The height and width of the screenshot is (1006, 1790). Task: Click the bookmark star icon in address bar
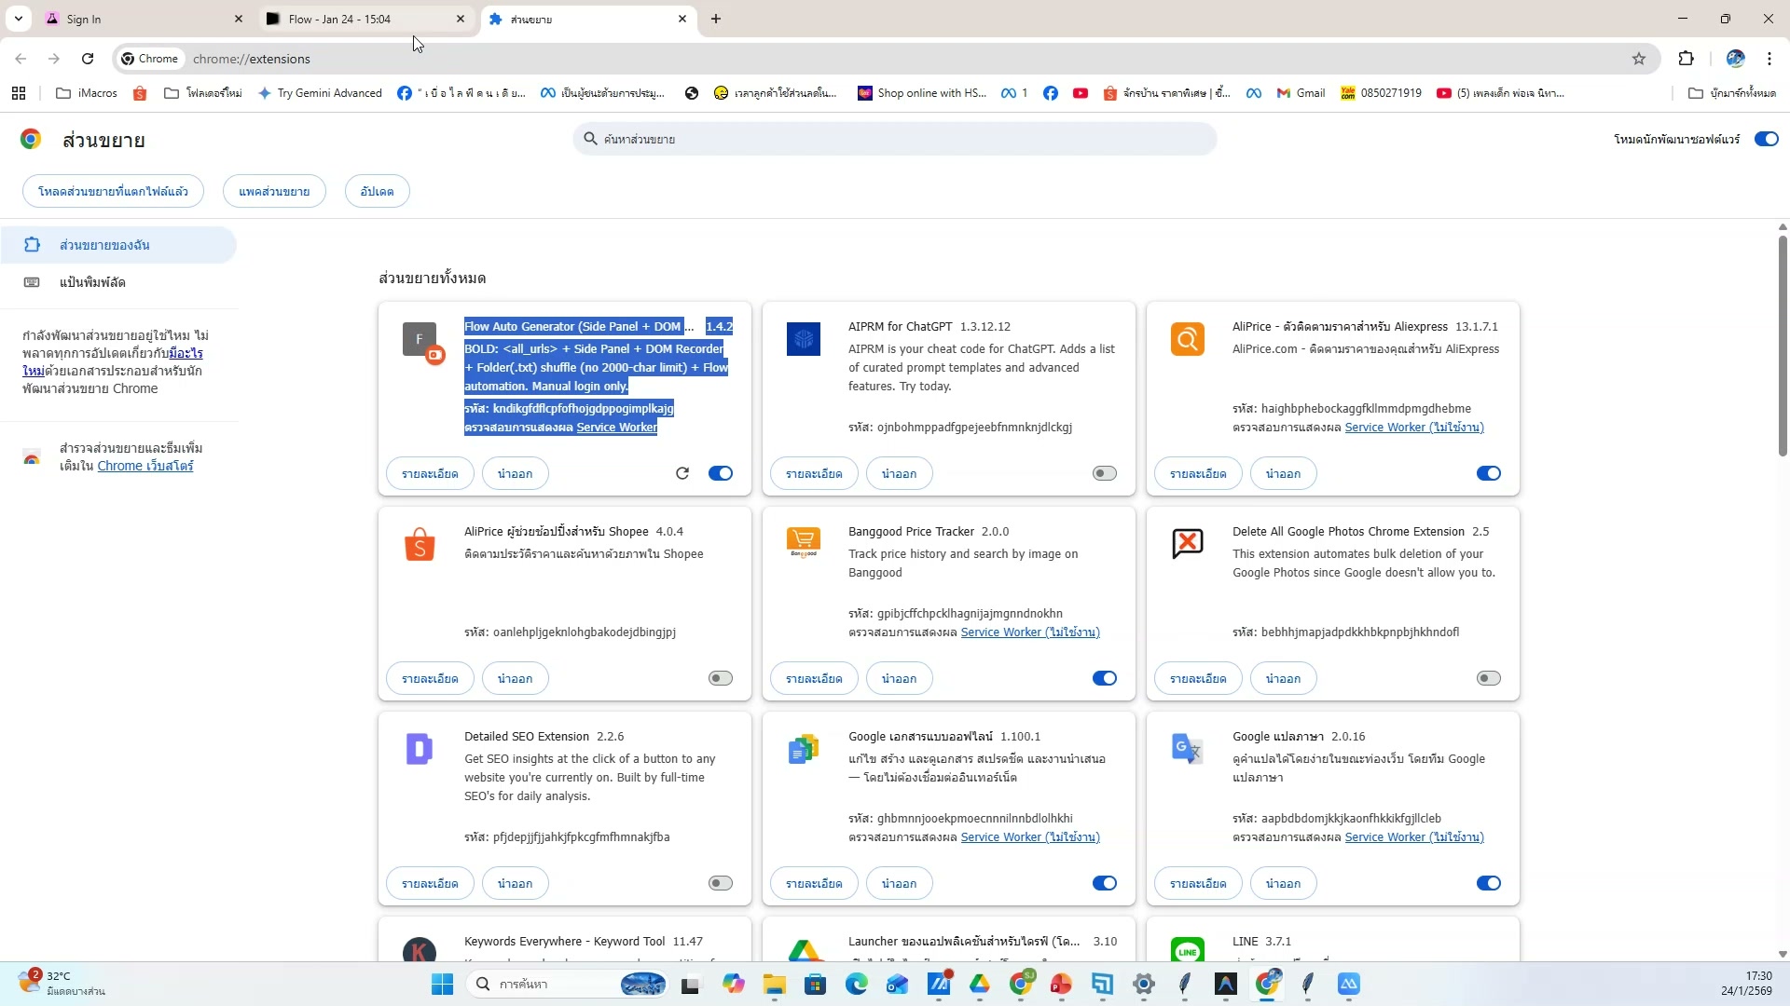tap(1639, 59)
